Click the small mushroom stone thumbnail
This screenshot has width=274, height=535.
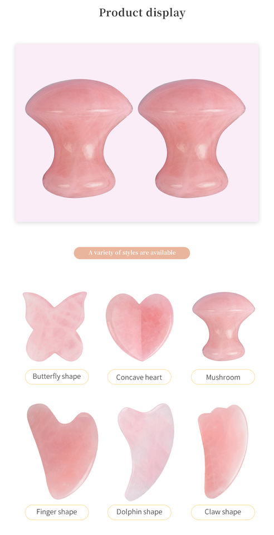tap(223, 326)
